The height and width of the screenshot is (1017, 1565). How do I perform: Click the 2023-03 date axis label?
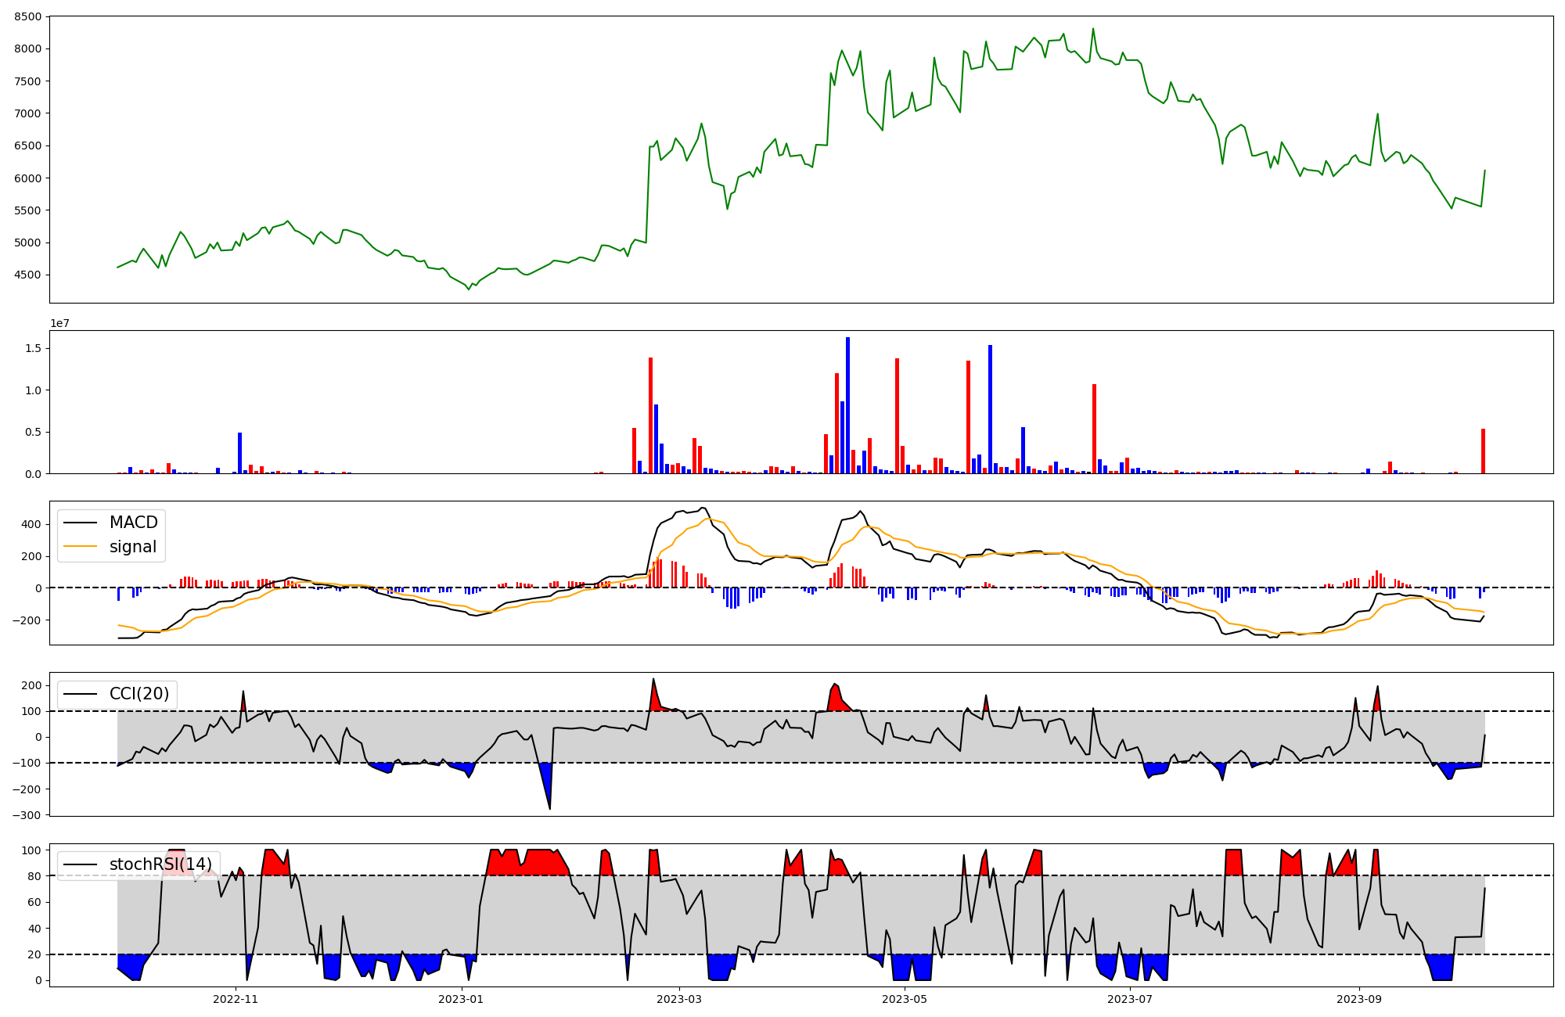(679, 999)
